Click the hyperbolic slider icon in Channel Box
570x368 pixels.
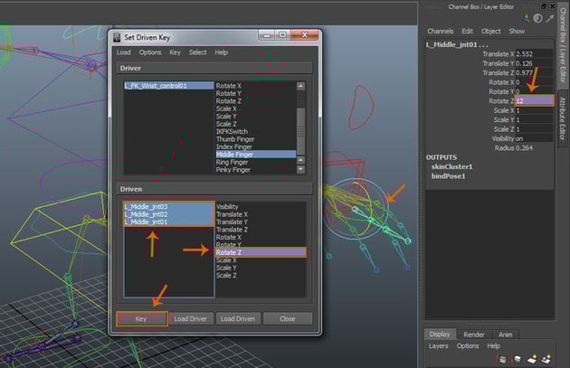coord(549,18)
